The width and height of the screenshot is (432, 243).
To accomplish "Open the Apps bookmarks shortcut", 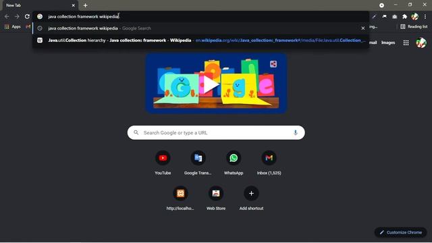I will click(x=13, y=27).
